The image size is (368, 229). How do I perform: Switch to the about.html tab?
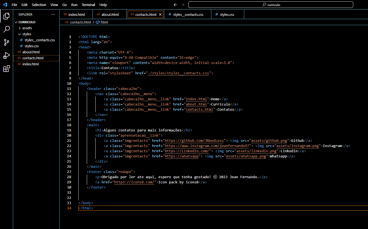tap(110, 14)
